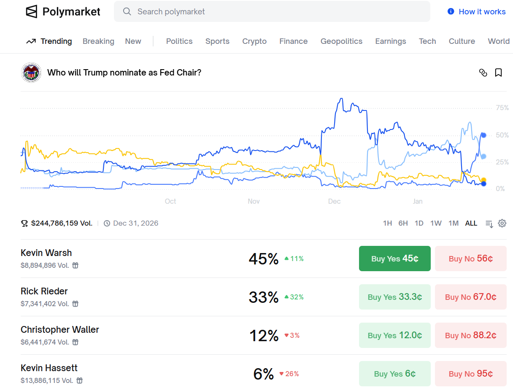Set chart range to 1H
Image resolution: width=513 pixels, height=388 pixels.
tap(387, 224)
